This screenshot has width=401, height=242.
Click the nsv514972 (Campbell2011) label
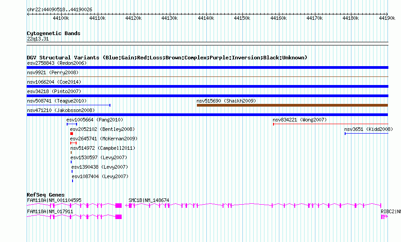[103, 148]
